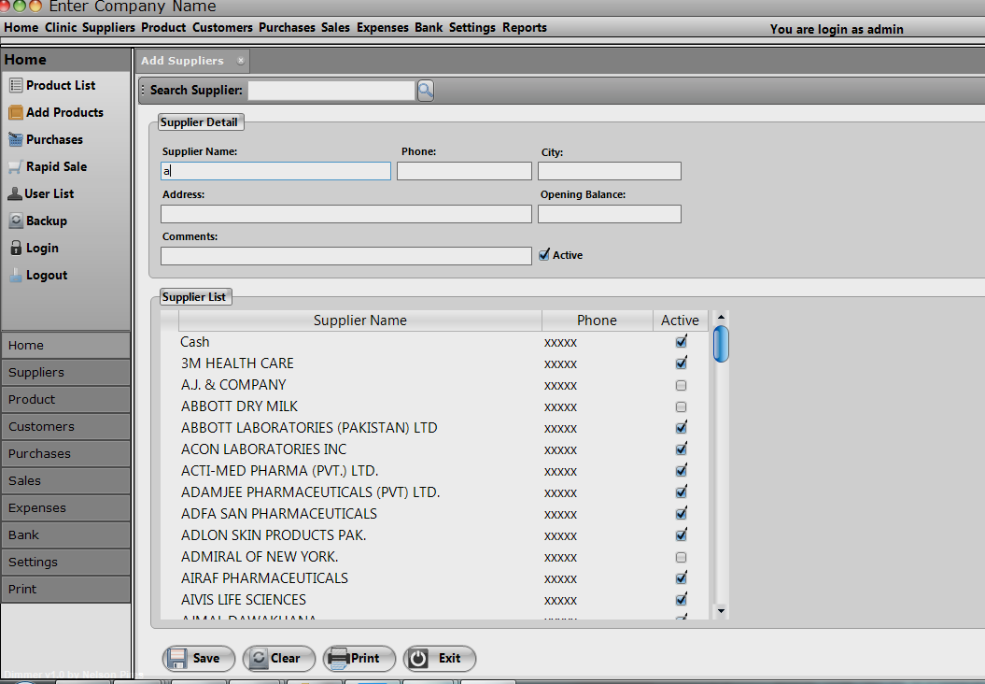
Task: Open the Bank menu in menu bar
Action: pyautogui.click(x=429, y=28)
